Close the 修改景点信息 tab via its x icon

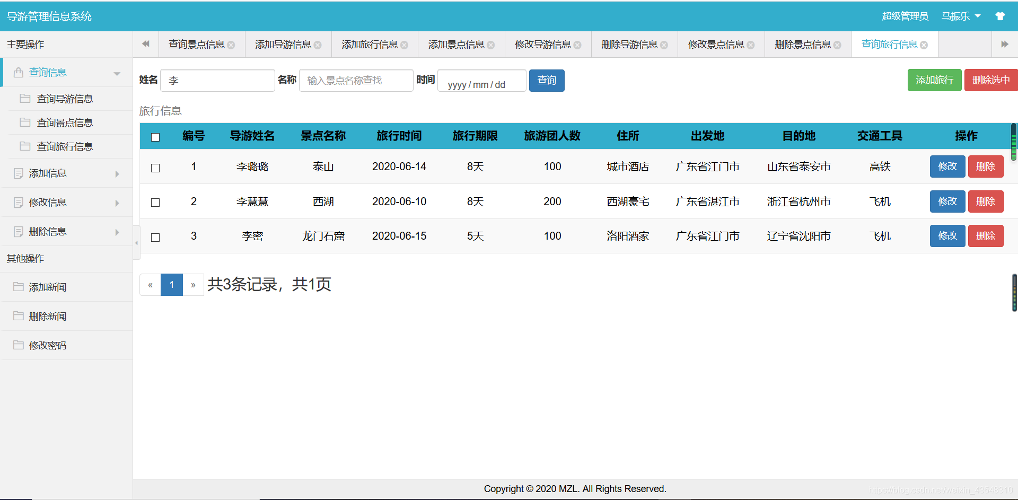tap(751, 45)
